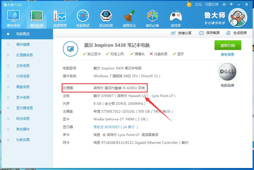Click the 复制信息 copy info link
Image resolution: width=254 pixels, height=170 pixels.
(227, 55)
